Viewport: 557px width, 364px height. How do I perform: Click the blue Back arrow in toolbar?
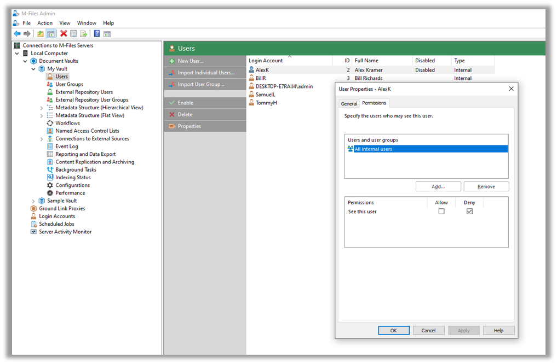pos(17,34)
